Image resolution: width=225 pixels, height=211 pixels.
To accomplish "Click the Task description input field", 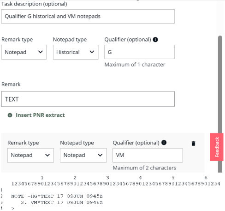I will [x=88, y=16].
